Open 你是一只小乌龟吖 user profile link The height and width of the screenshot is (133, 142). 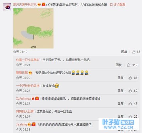tap(28, 60)
